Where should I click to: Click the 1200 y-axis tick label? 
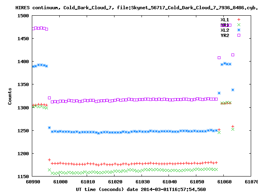(x=23, y=154)
